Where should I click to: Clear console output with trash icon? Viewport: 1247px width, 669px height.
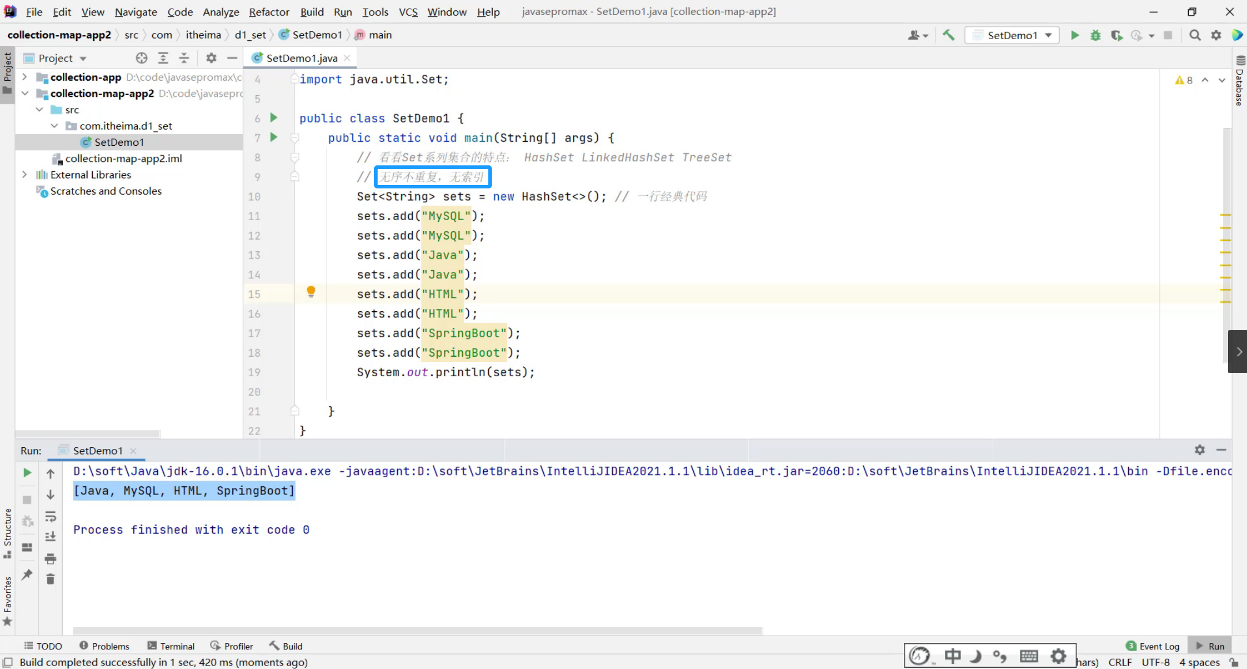pos(50,579)
